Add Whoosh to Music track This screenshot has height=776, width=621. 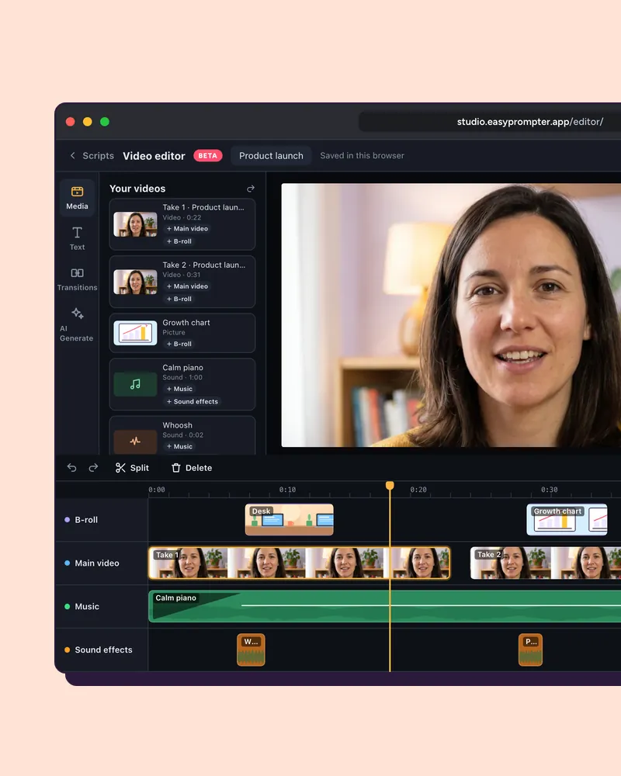[179, 446]
